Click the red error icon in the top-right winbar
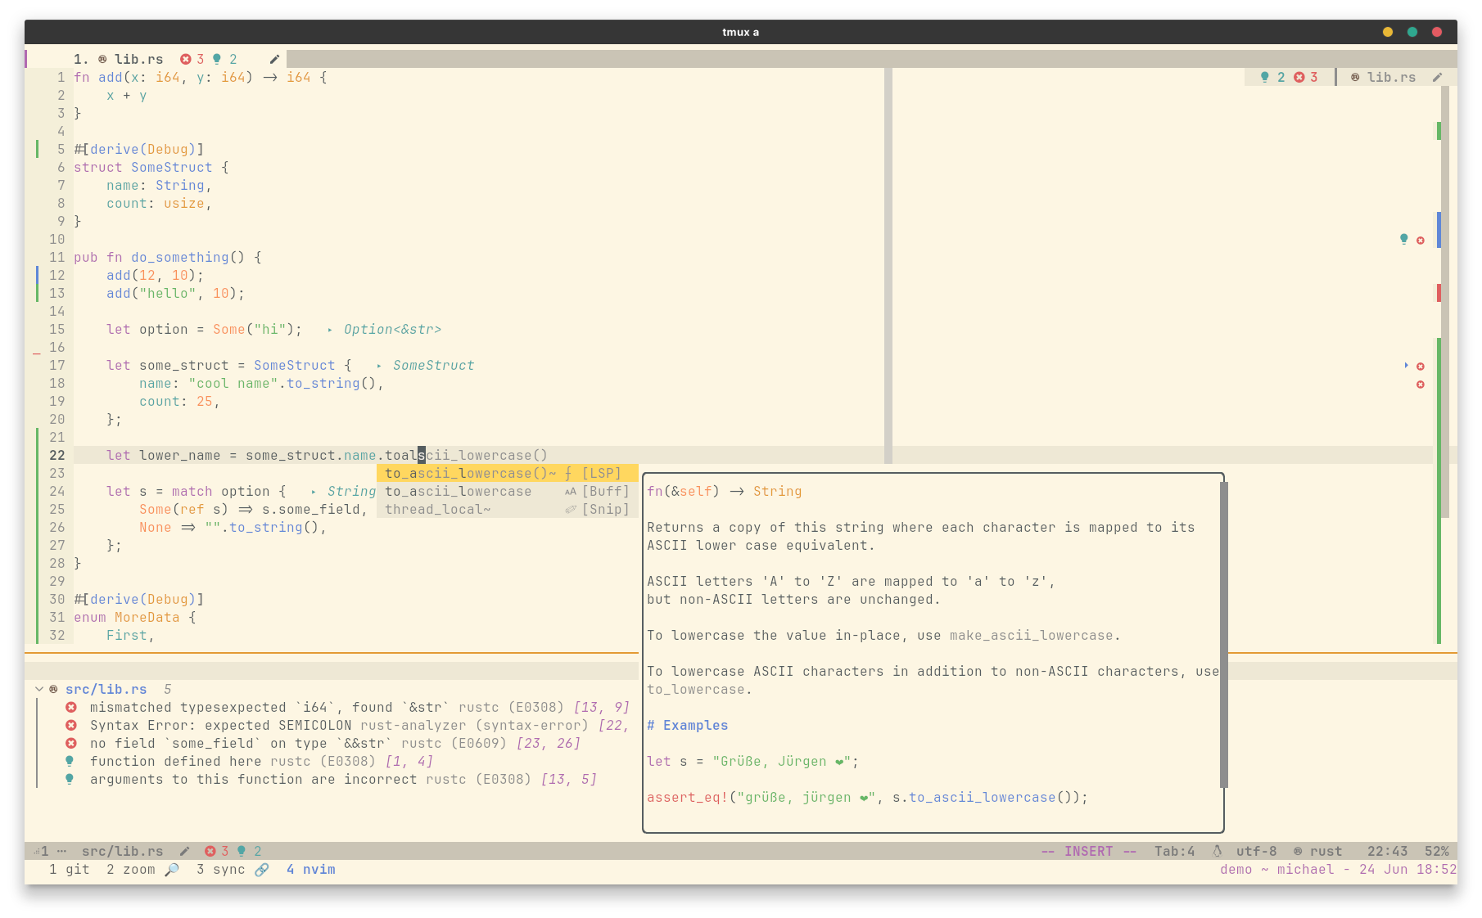Viewport: 1482px width, 918px height. click(x=1299, y=77)
